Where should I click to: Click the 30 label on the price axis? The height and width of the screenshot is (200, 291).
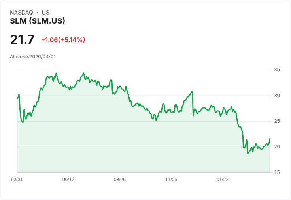[x=277, y=96]
